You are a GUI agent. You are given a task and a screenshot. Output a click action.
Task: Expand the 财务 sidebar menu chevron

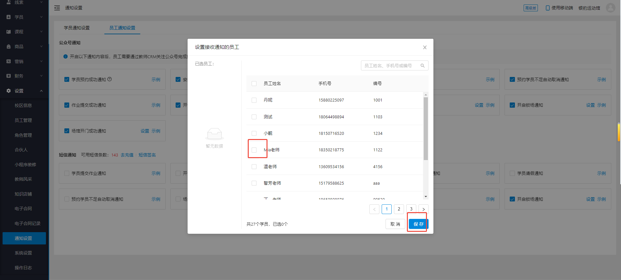(41, 76)
